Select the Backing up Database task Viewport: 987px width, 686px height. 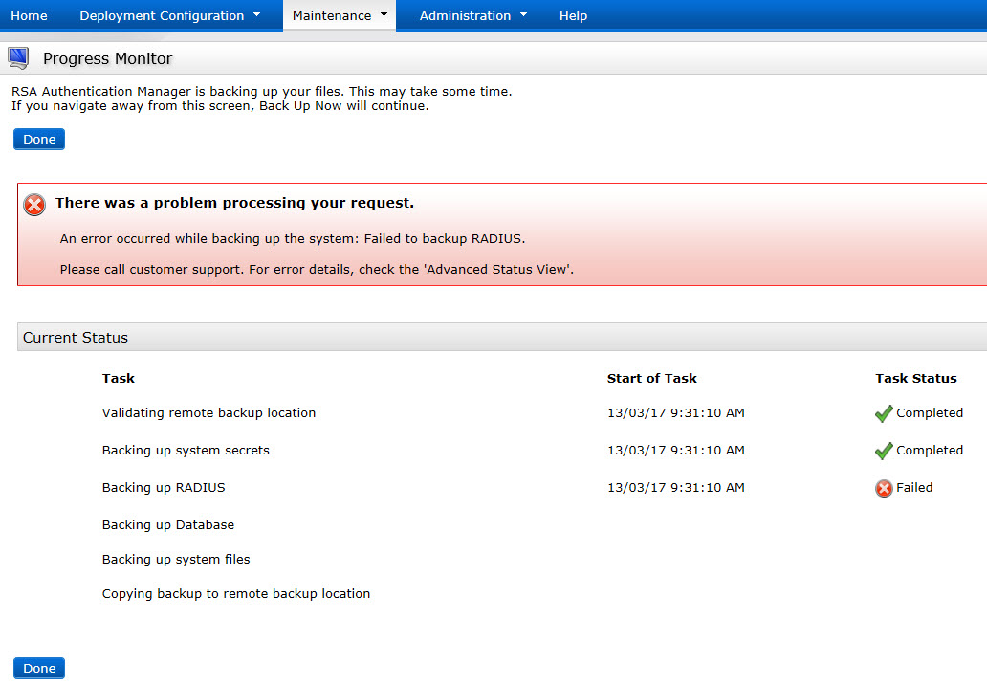coord(168,524)
